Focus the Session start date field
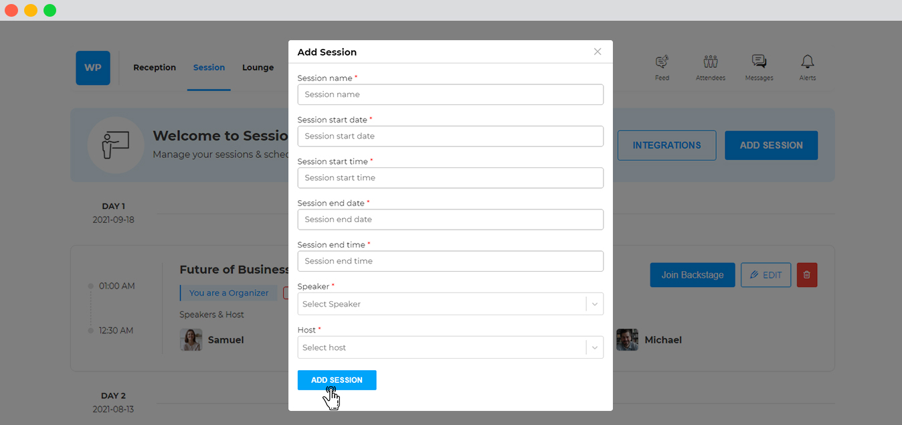This screenshot has height=425, width=902. 450,136
